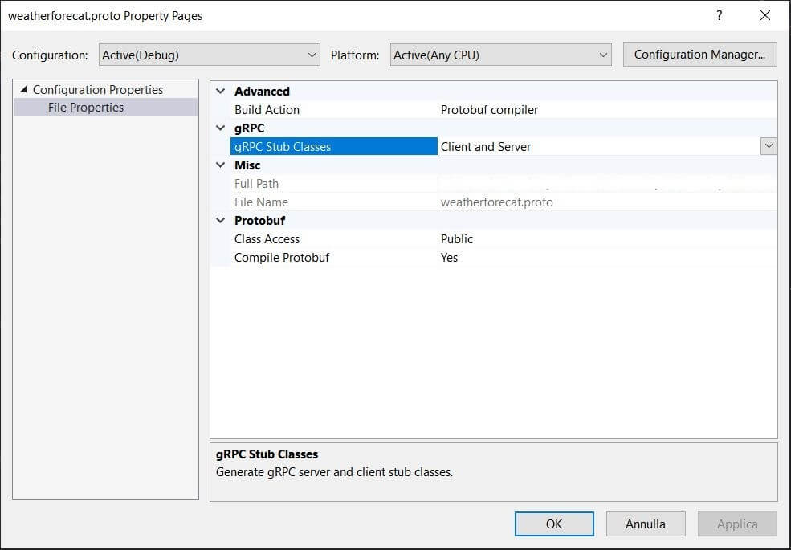This screenshot has width=791, height=550.
Task: Select File Properties in the tree
Action: pyautogui.click(x=86, y=108)
